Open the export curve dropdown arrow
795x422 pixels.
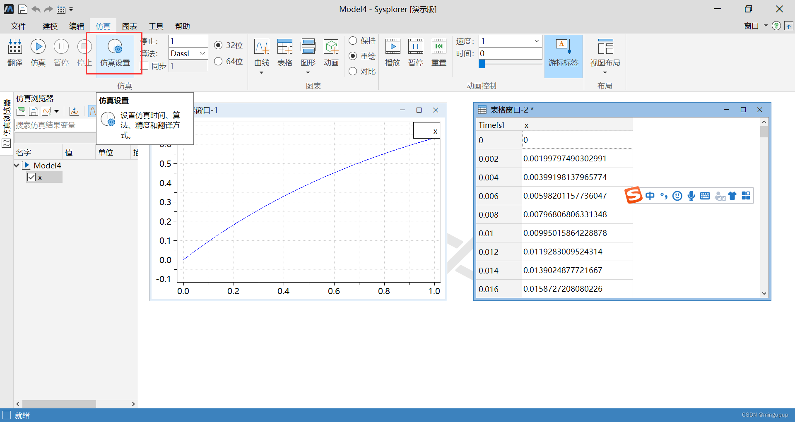pyautogui.click(x=56, y=111)
